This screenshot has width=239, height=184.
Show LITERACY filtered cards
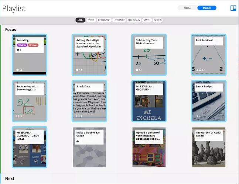pos(119,20)
